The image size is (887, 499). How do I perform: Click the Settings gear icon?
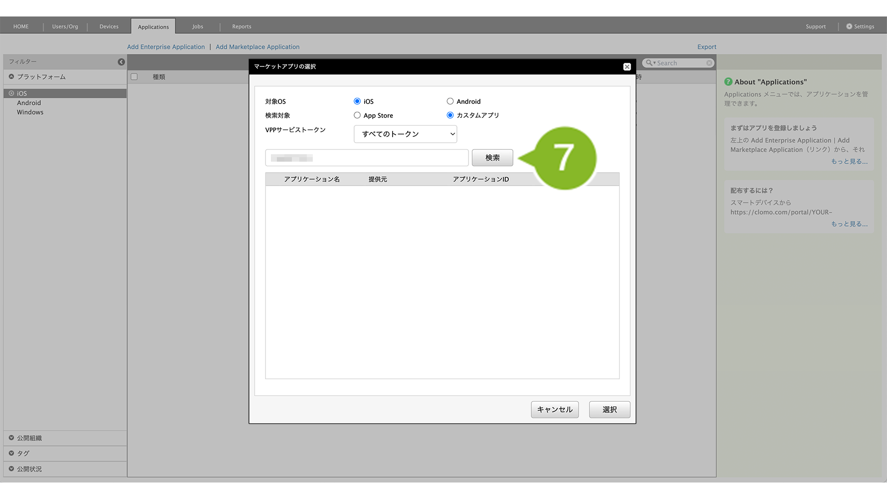[849, 26]
